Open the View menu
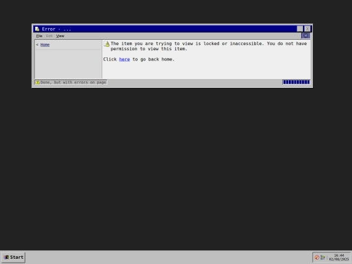Image resolution: width=352 pixels, height=264 pixels. click(60, 36)
